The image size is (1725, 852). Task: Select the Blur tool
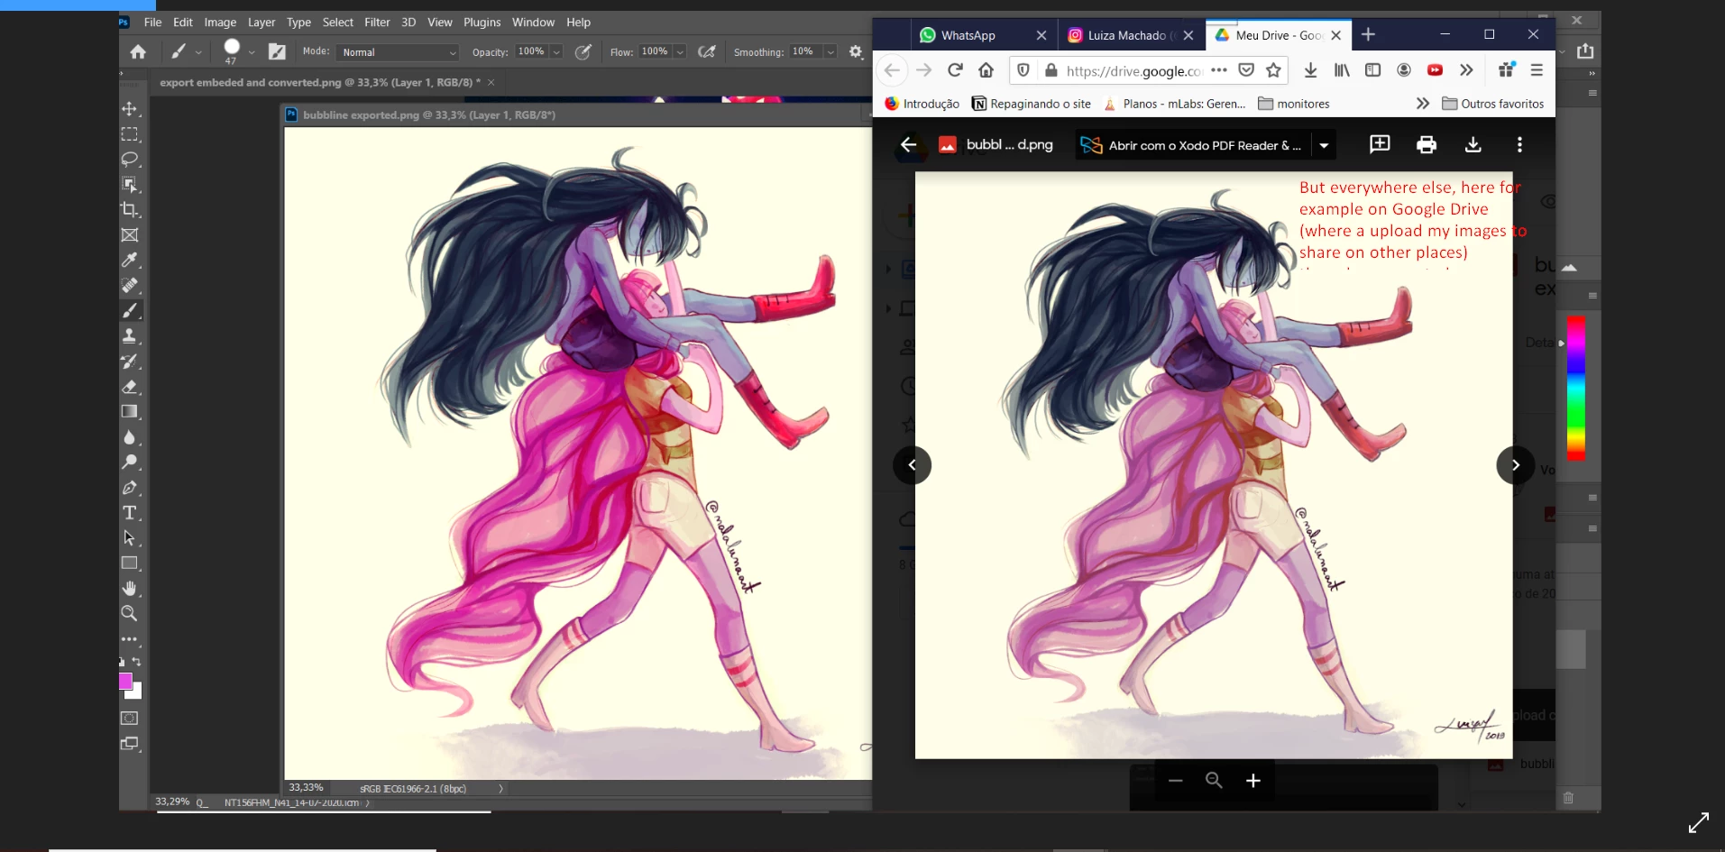(130, 437)
